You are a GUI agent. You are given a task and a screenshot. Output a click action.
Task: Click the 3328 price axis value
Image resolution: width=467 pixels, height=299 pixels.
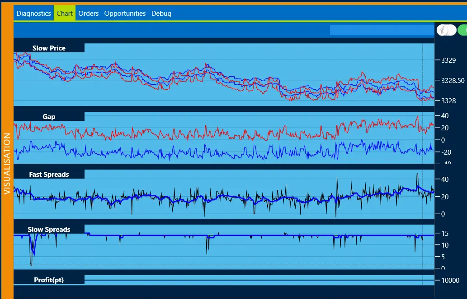(448, 101)
